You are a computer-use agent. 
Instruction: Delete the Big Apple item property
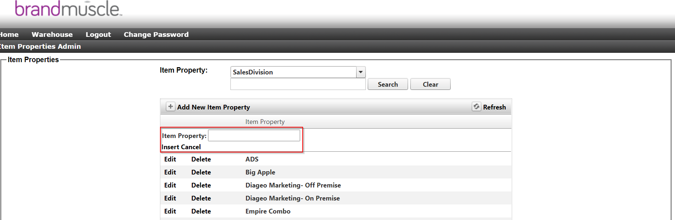coord(201,172)
